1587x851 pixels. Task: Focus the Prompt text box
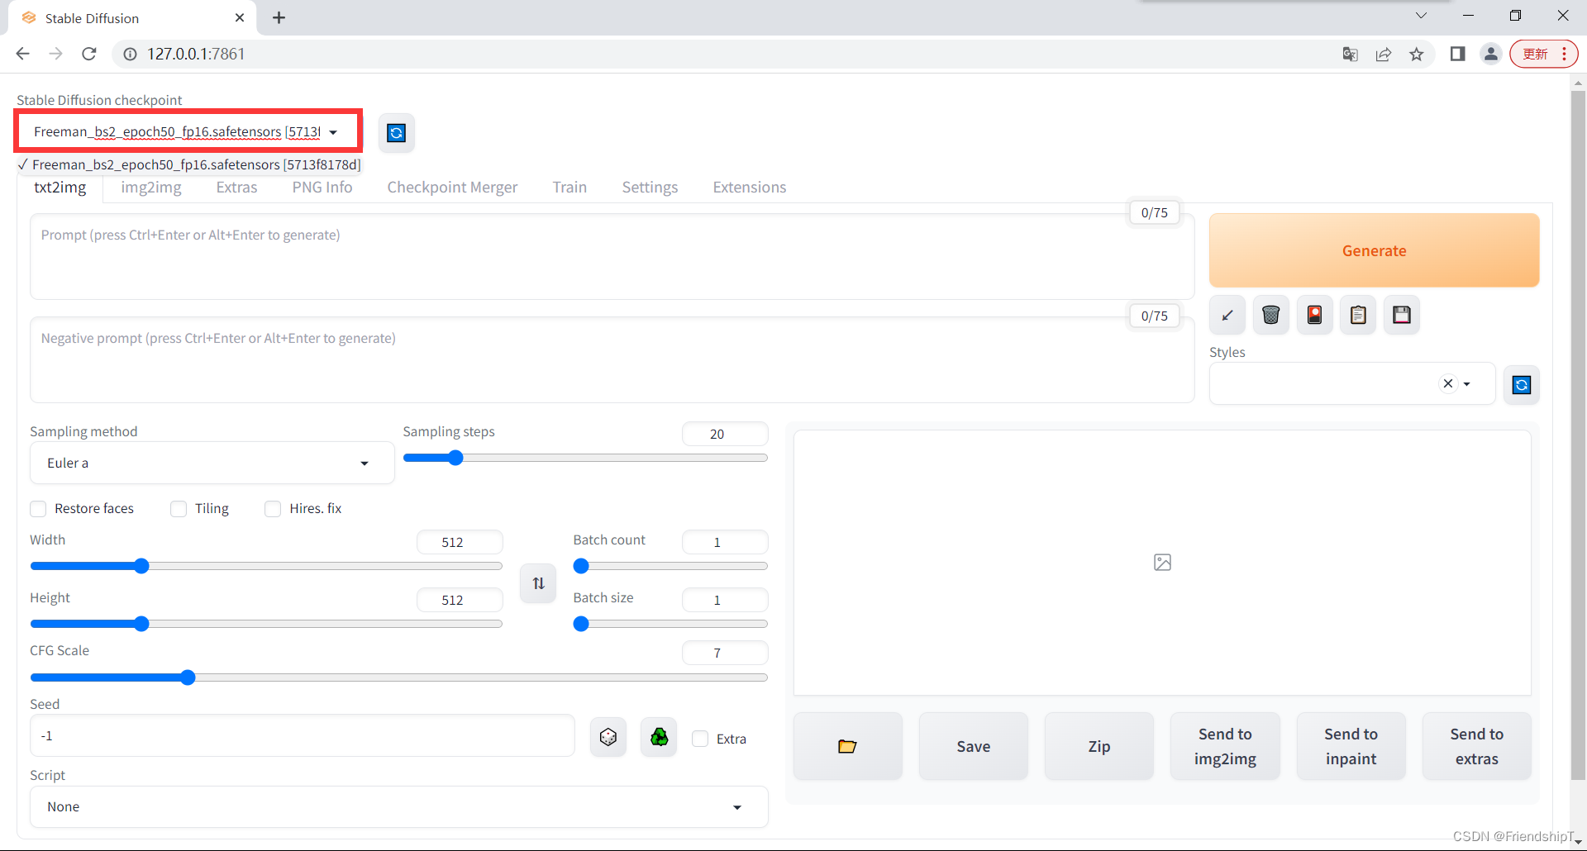[612, 257]
